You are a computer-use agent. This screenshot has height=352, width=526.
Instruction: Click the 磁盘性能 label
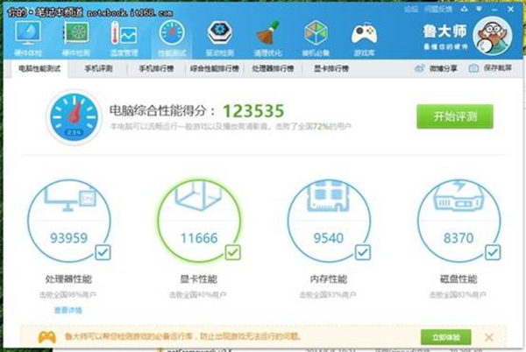coord(458,278)
